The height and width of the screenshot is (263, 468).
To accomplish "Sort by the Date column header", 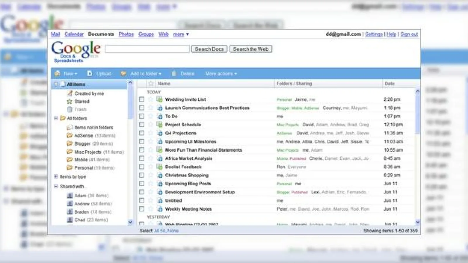I will pos(390,84).
